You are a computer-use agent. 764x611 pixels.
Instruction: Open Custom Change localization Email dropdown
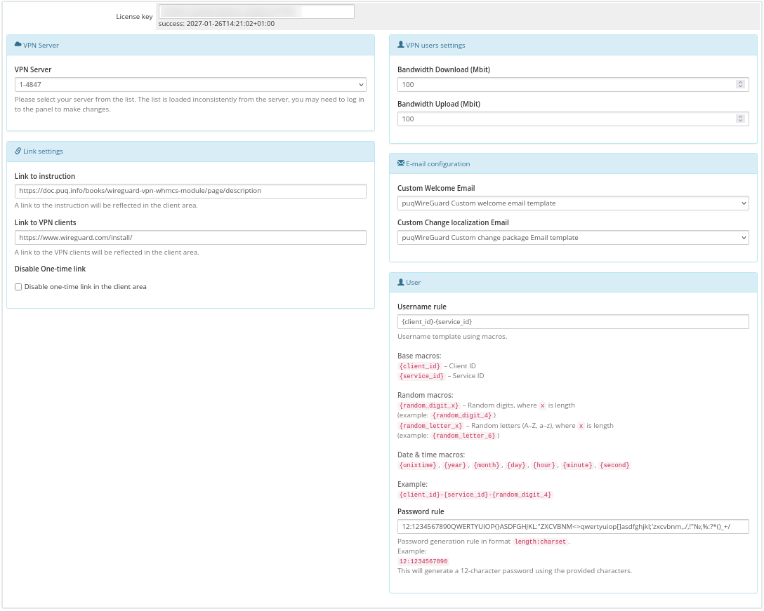point(572,238)
